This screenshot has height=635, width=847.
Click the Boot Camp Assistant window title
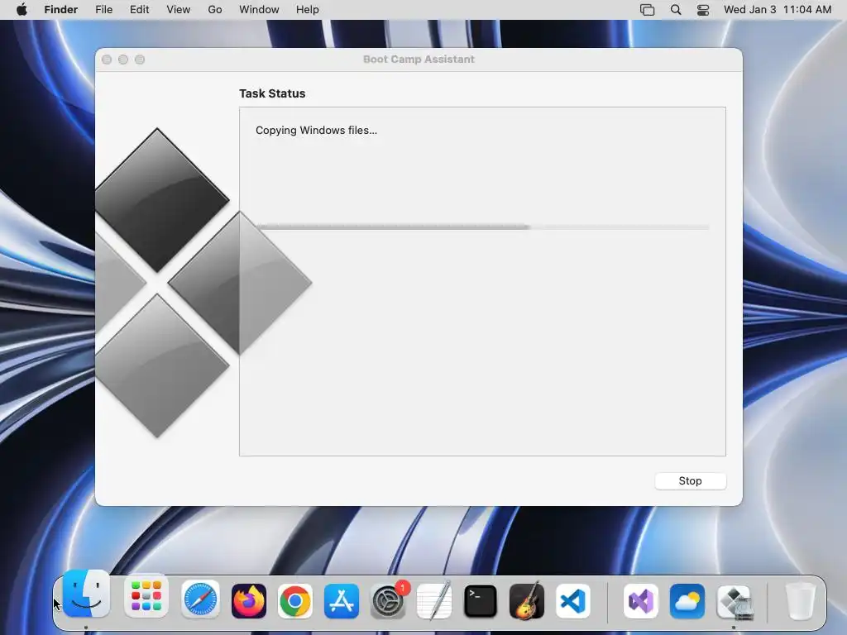[x=419, y=60]
